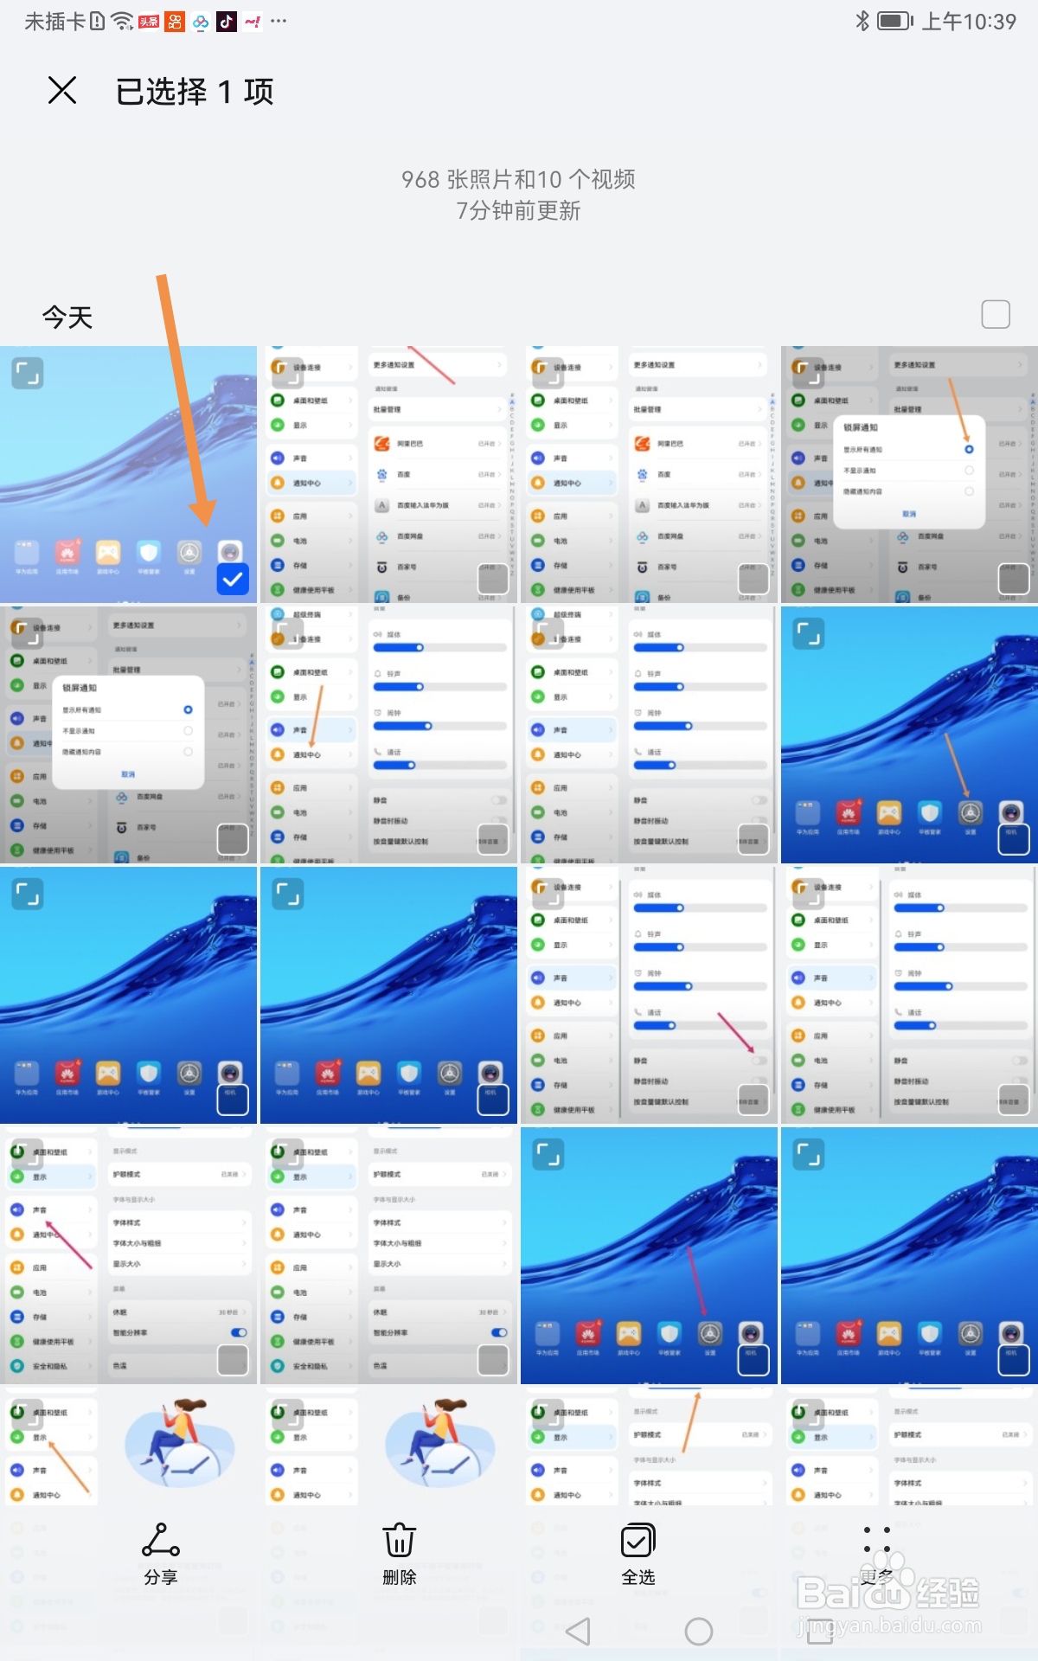This screenshot has height=1661, width=1038.
Task: Tap the Android home circle button
Action: tap(698, 1632)
